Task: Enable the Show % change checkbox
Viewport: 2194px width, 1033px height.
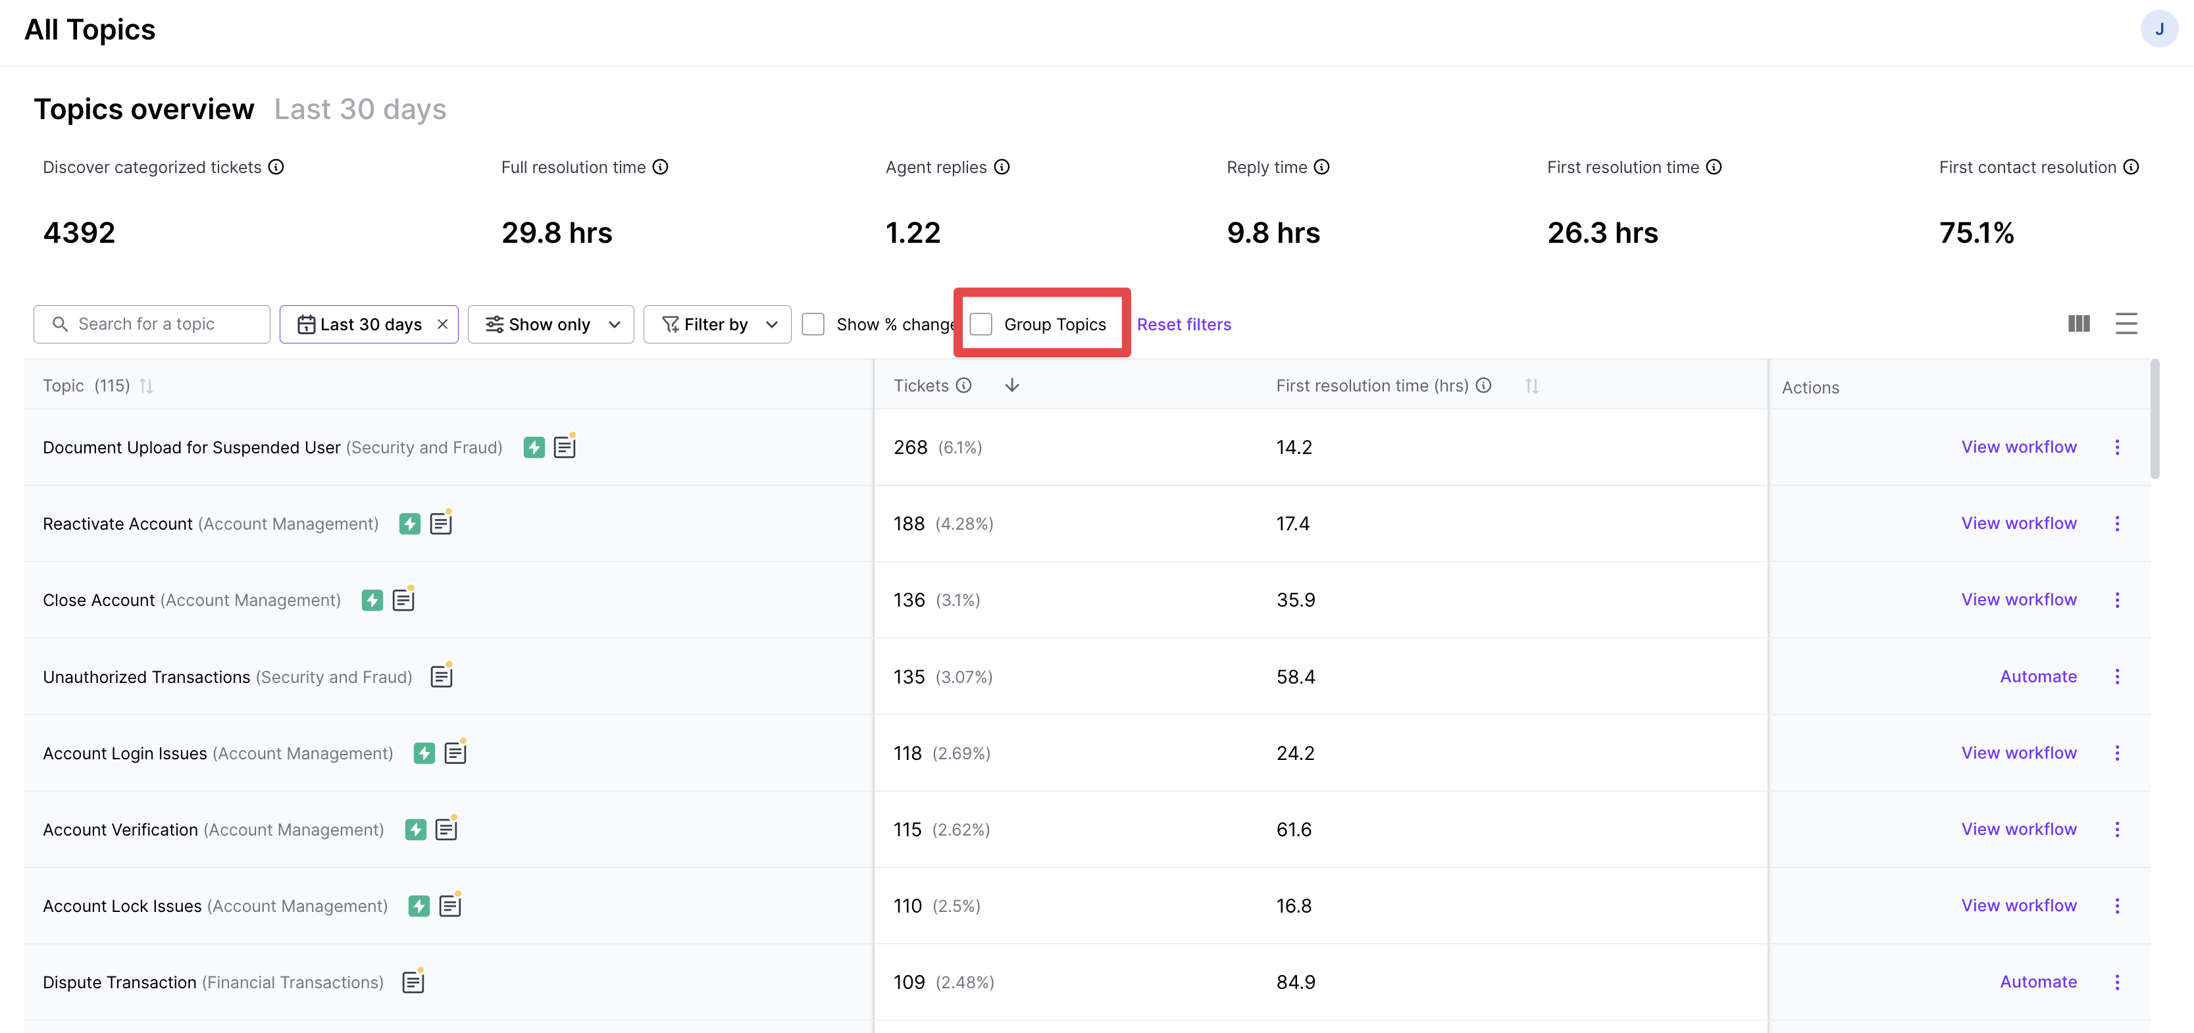Action: coord(813,324)
